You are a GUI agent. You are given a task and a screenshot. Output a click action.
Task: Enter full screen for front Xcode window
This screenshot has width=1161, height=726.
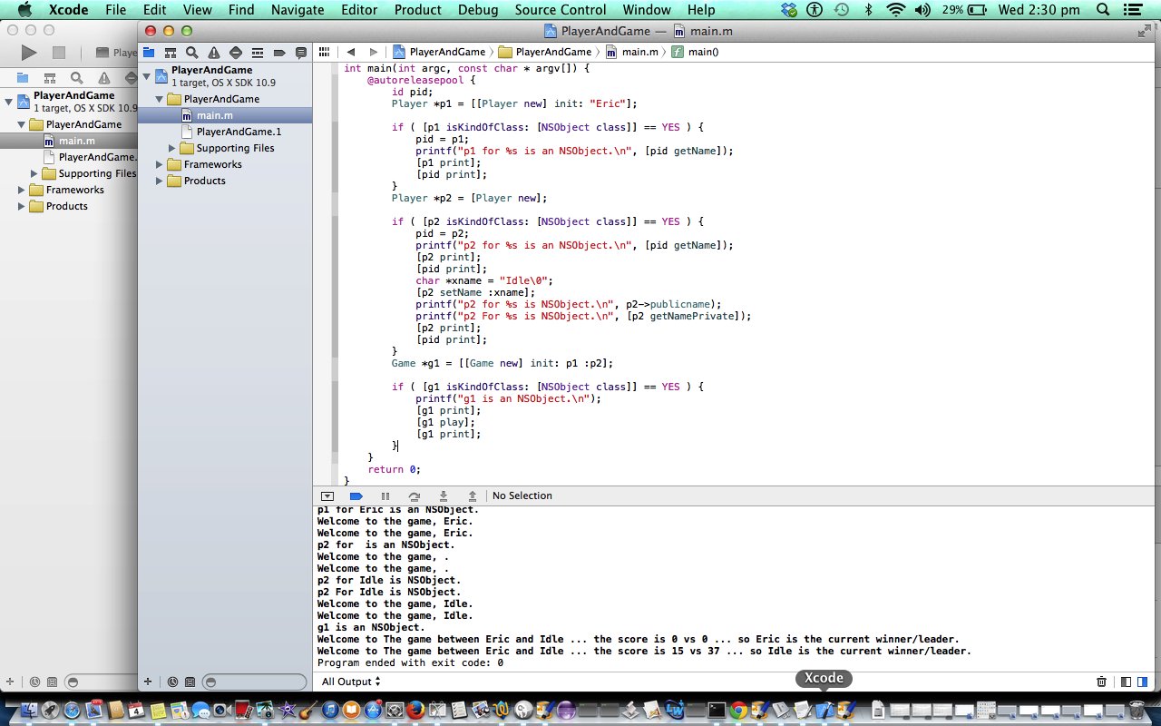(x=1145, y=30)
